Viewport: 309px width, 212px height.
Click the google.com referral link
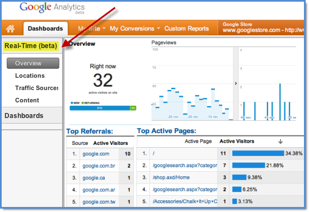(96, 154)
